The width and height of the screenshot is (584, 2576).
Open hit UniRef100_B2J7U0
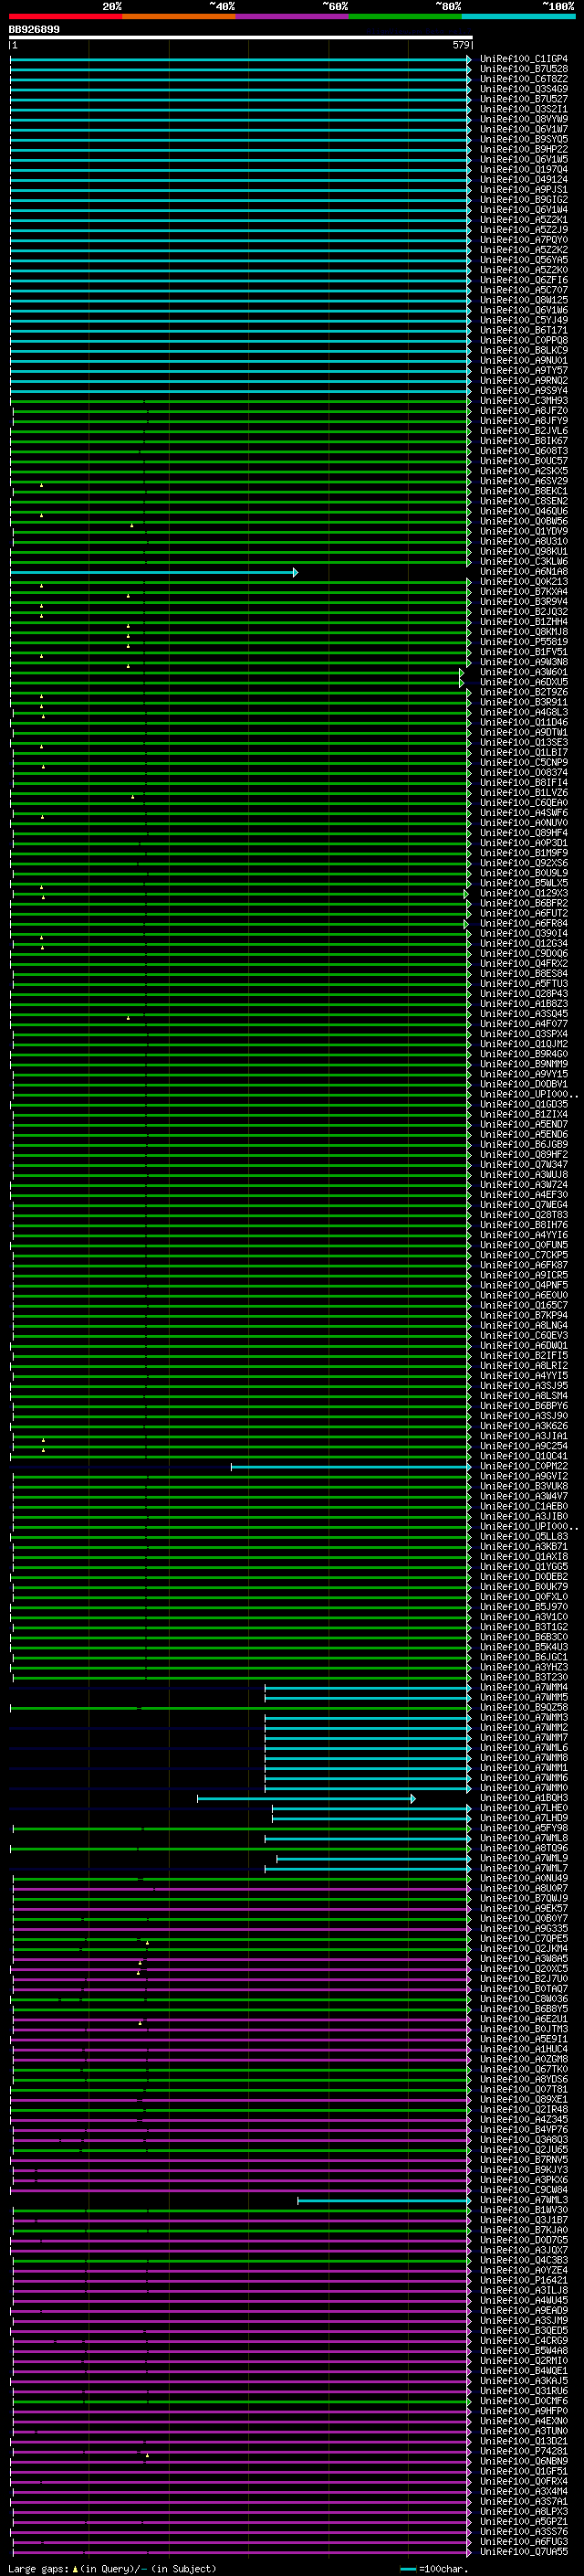click(524, 1979)
